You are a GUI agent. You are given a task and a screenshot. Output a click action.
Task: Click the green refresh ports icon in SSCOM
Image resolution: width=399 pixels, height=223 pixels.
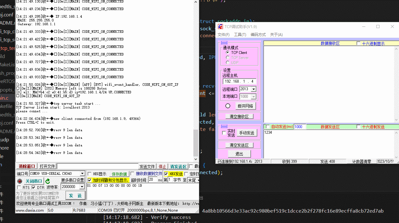[48, 181]
